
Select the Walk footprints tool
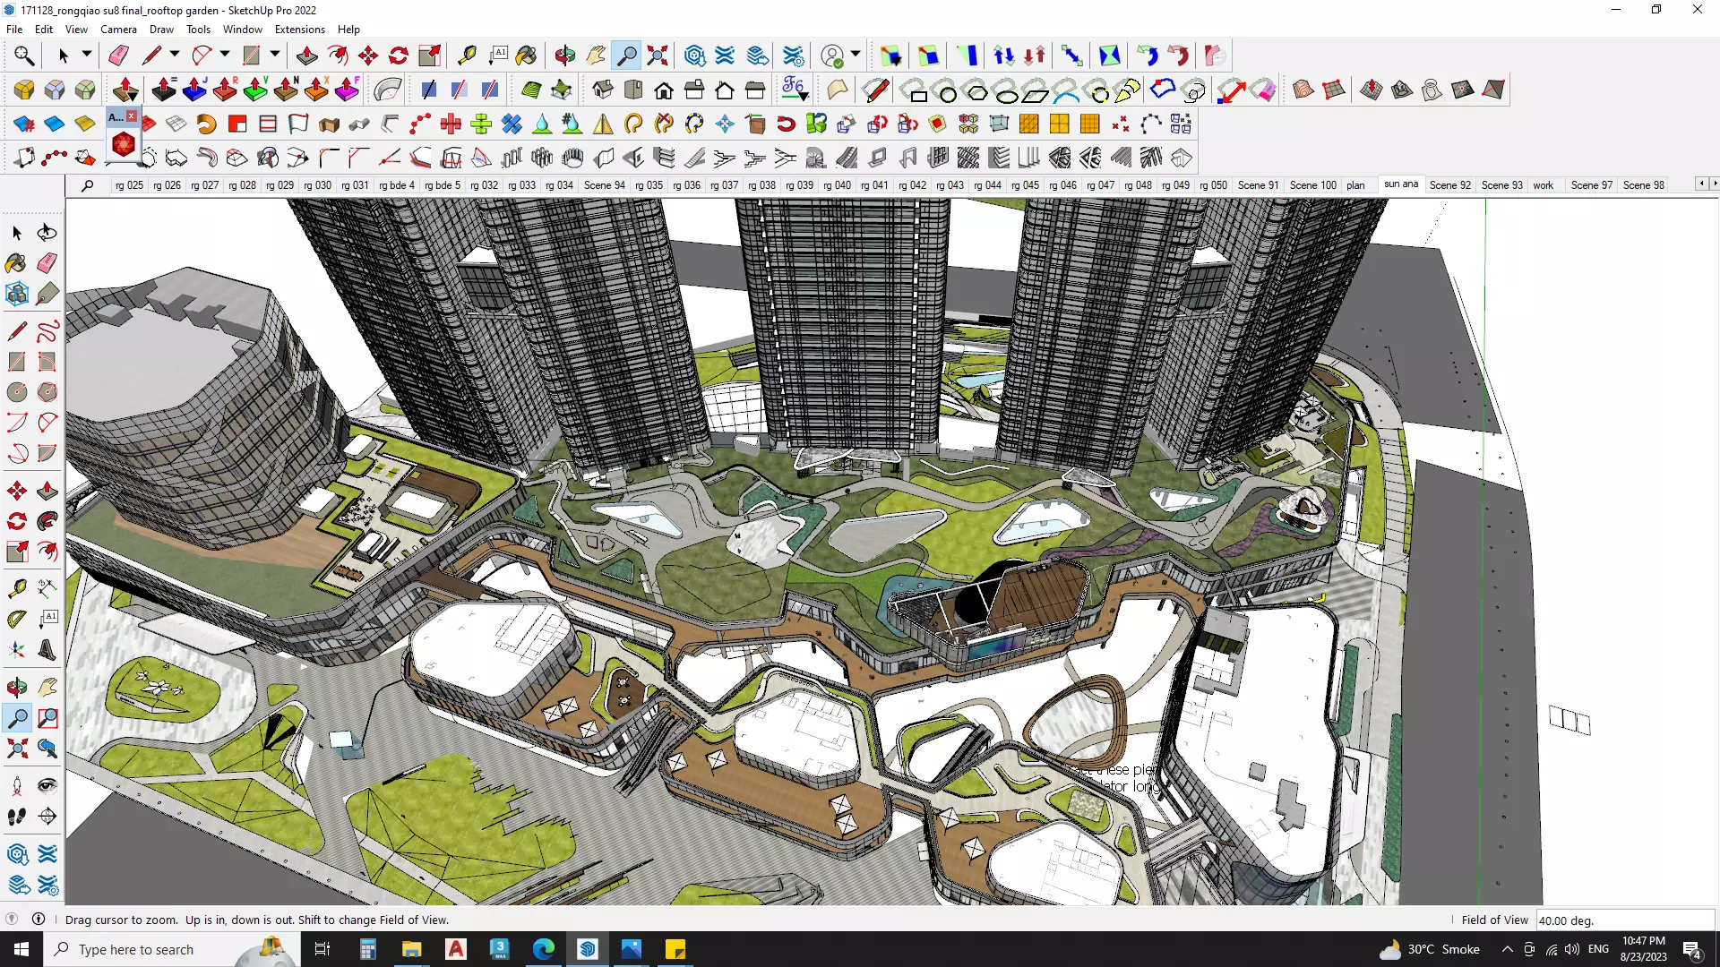[17, 817]
